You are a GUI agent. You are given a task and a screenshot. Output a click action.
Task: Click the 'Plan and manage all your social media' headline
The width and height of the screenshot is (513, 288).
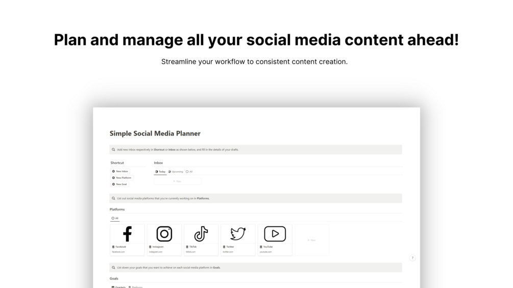pyautogui.click(x=256, y=40)
